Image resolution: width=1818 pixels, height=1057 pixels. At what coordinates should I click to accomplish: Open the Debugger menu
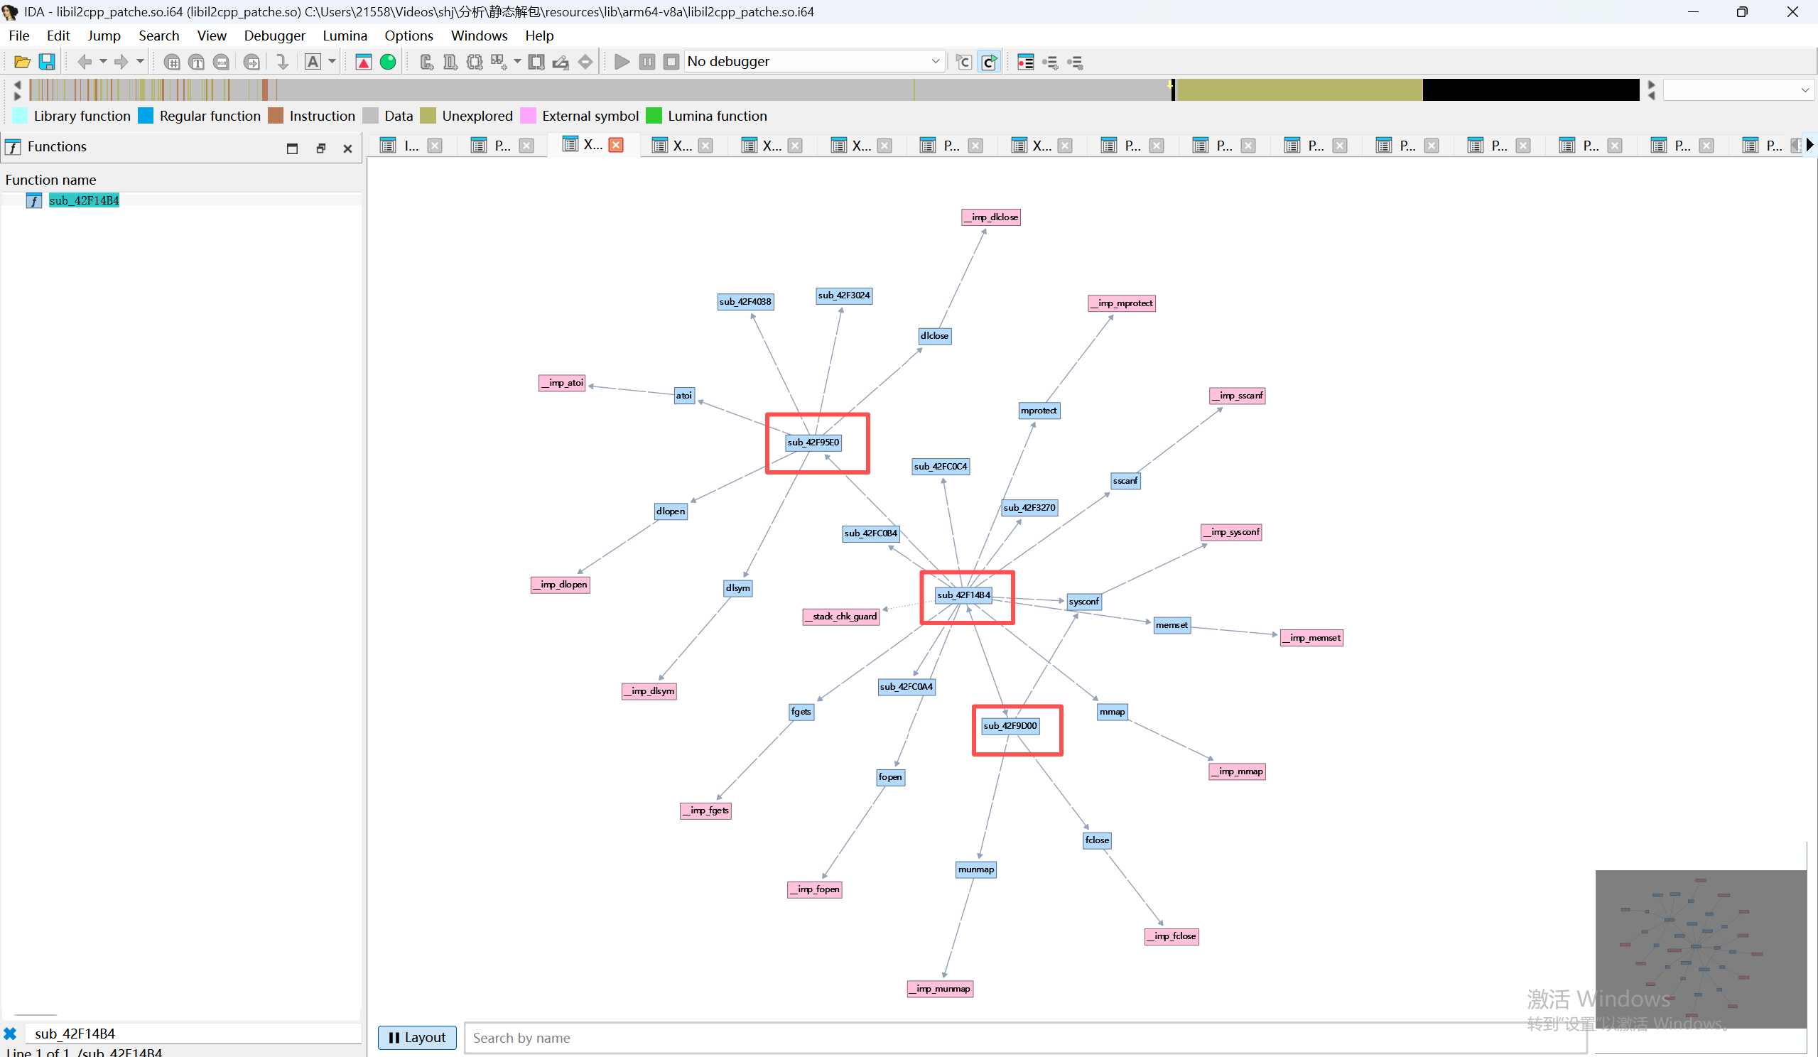point(274,36)
